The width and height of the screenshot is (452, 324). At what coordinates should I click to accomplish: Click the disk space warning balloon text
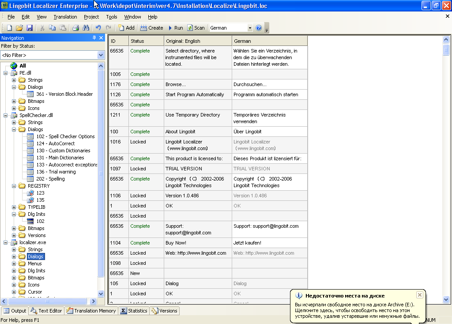(x=357, y=310)
